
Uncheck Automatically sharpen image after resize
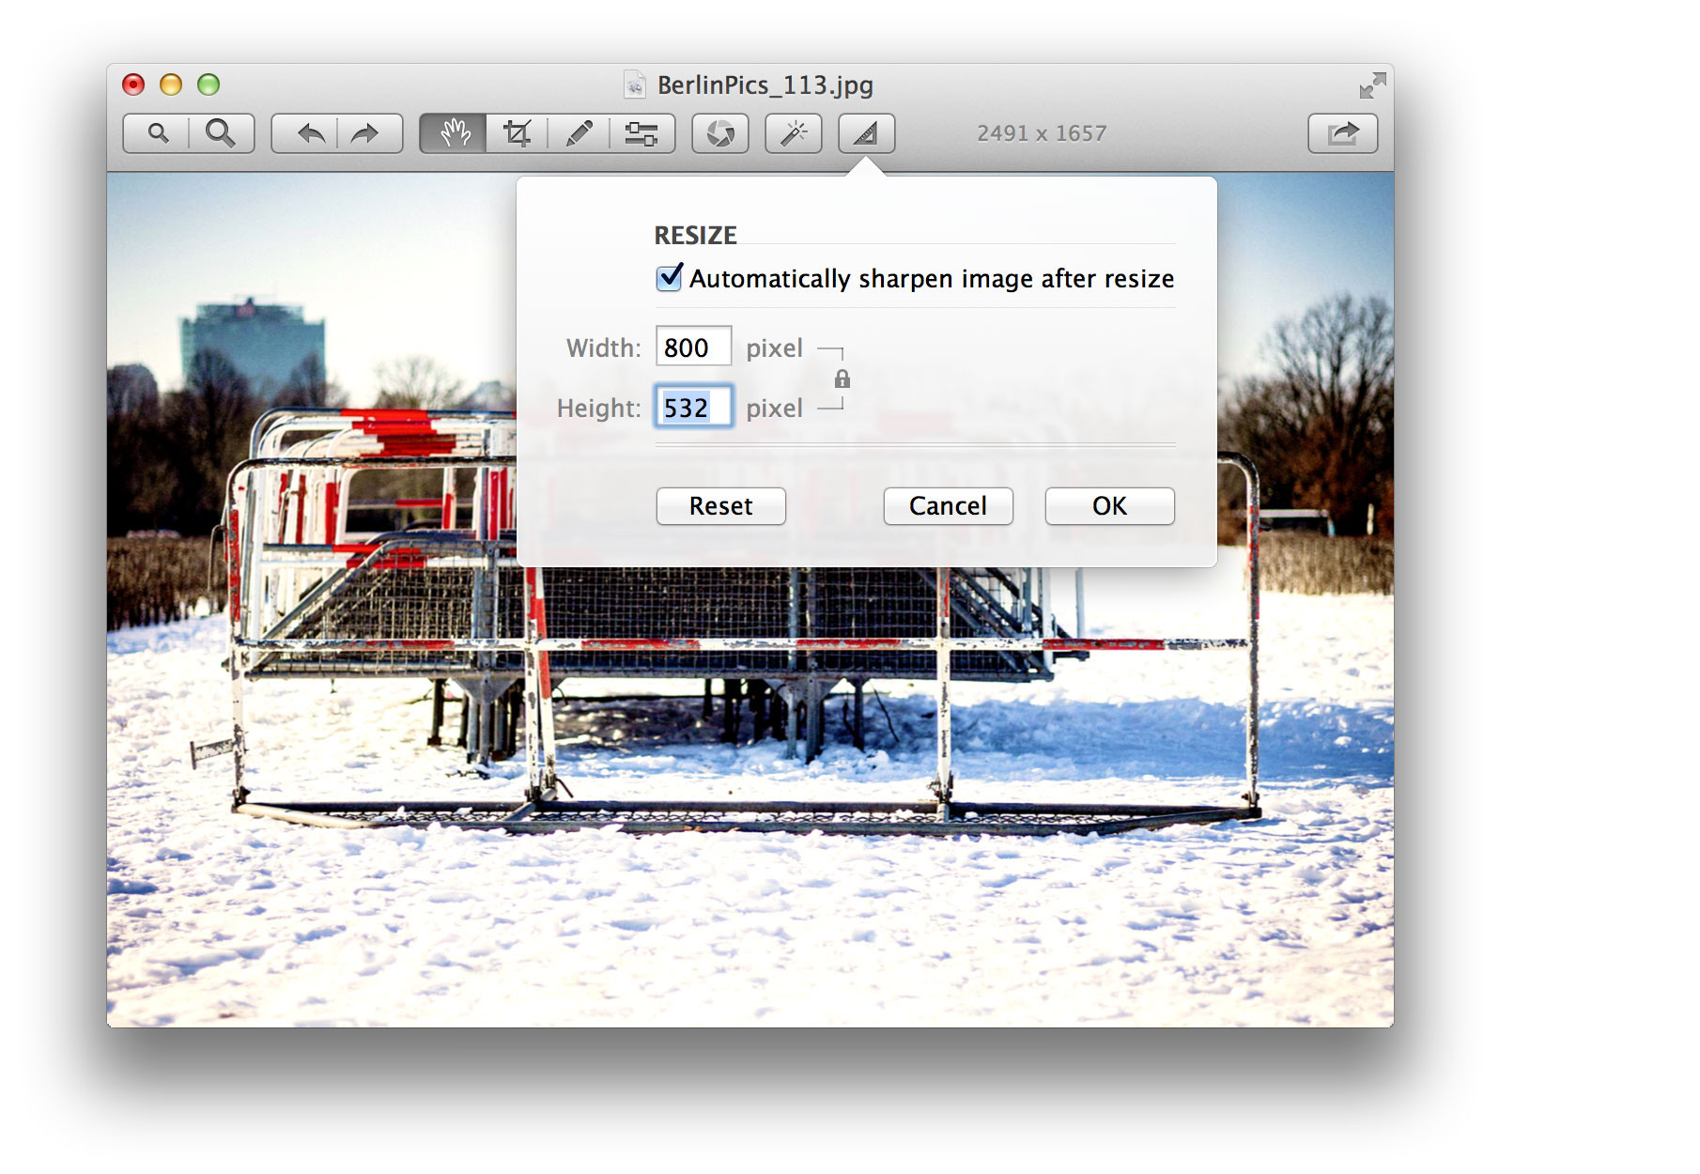point(669,277)
